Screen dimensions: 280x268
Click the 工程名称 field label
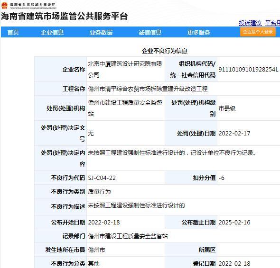click(x=74, y=89)
